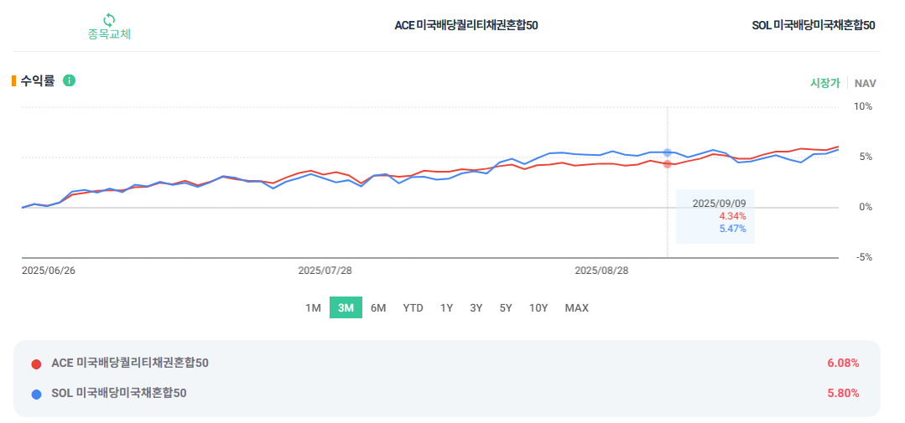The image size is (905, 423).
Task: Click the 종목교체 swap arrows icon
Action: coord(109,19)
